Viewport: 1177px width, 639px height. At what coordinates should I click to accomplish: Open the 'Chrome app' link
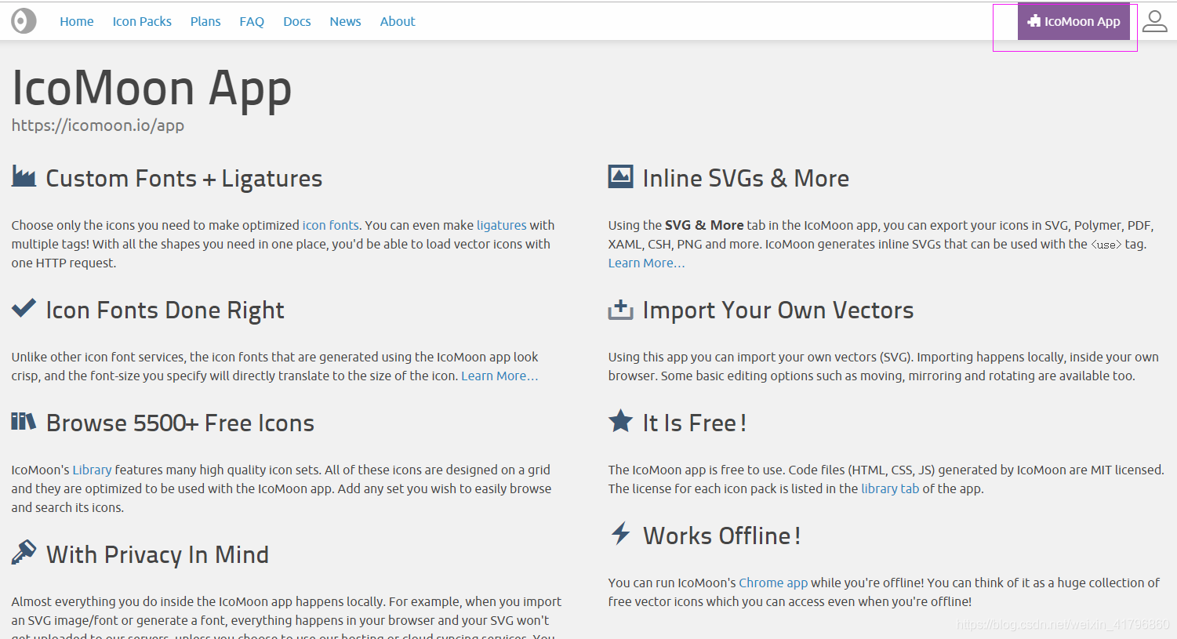click(x=773, y=583)
